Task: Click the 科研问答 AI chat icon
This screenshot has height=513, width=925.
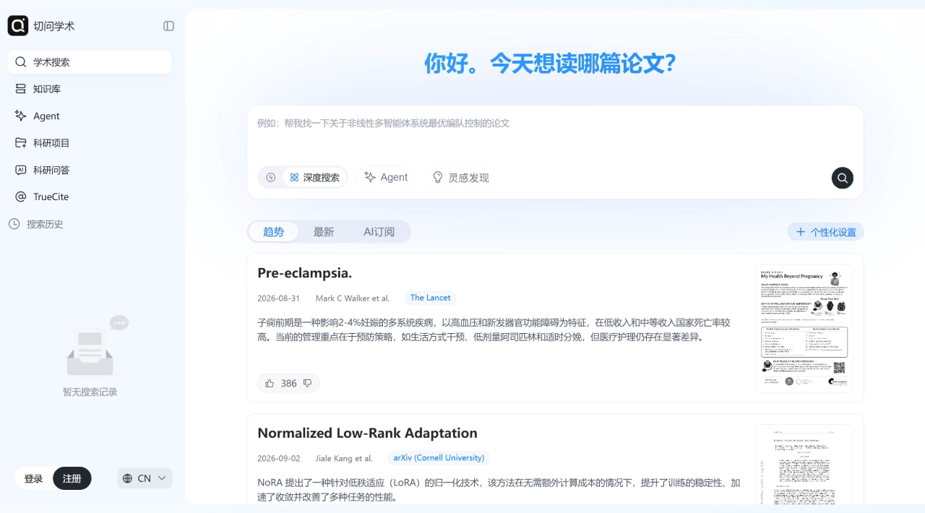Action: coord(20,170)
